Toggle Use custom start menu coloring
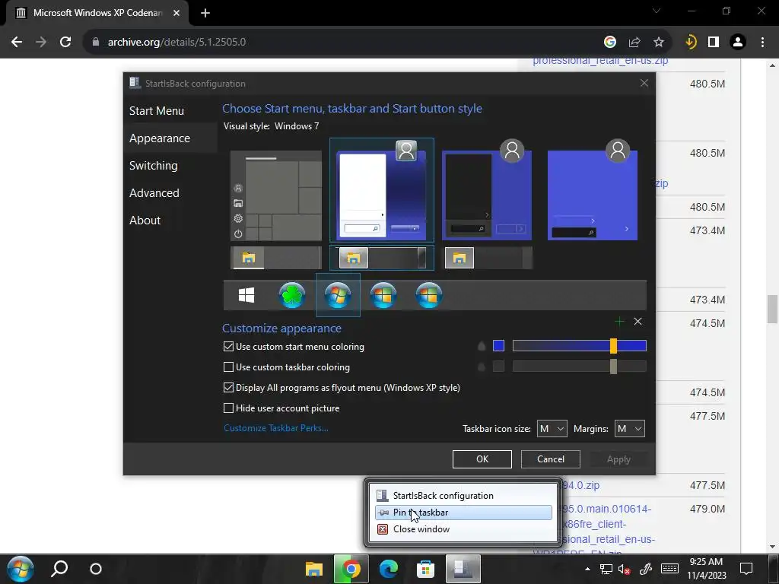This screenshot has height=584, width=779. tap(228, 347)
